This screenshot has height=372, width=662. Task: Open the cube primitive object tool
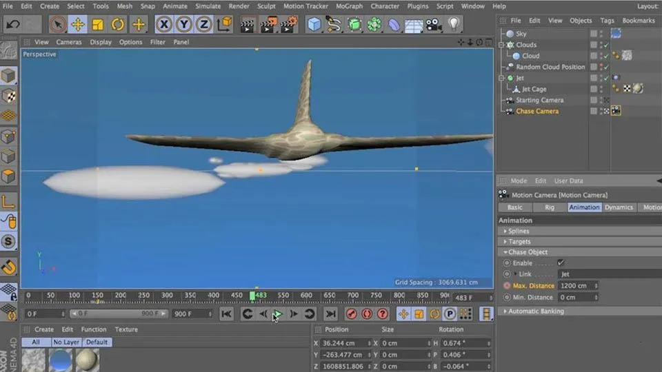tap(314, 25)
